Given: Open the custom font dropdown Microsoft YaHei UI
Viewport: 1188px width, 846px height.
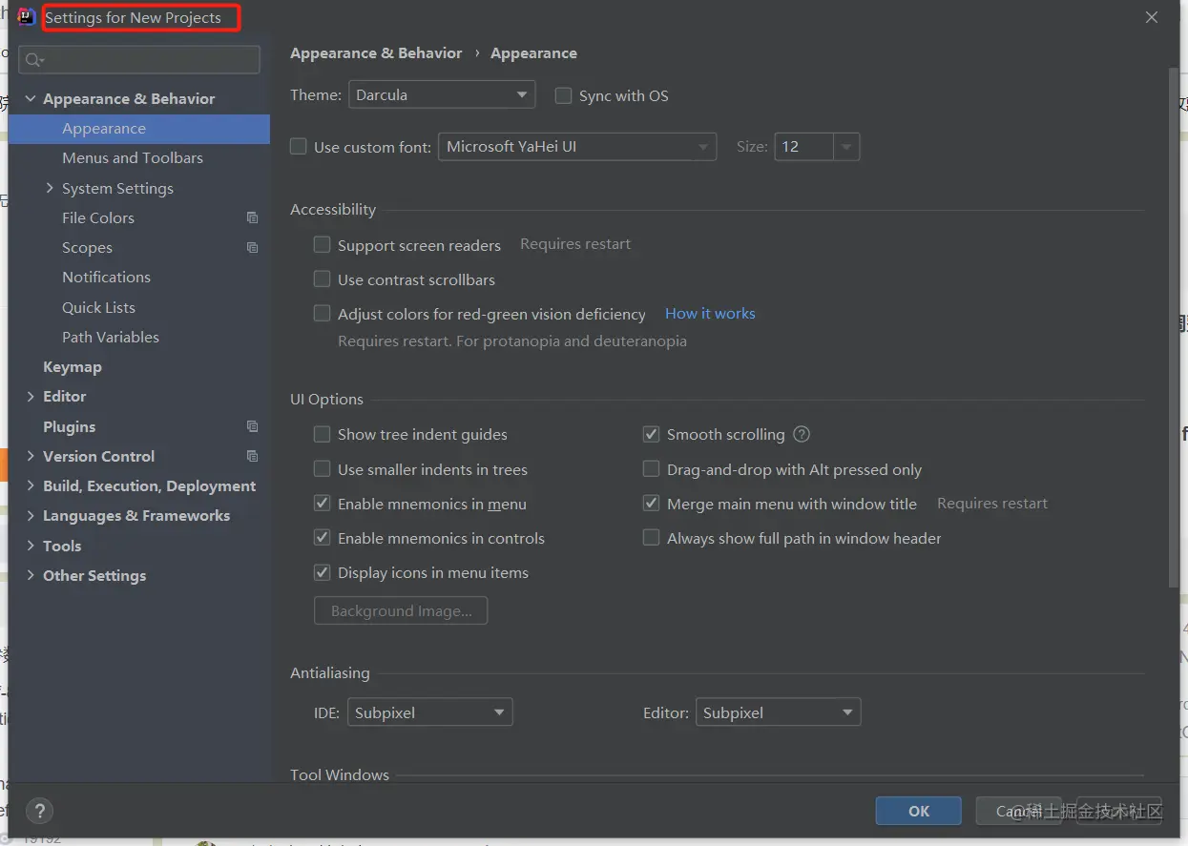Looking at the screenshot, I should (577, 147).
